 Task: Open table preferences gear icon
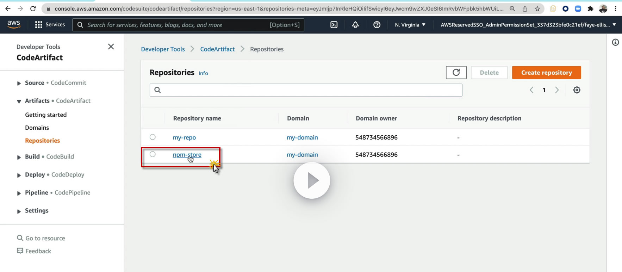(x=577, y=90)
